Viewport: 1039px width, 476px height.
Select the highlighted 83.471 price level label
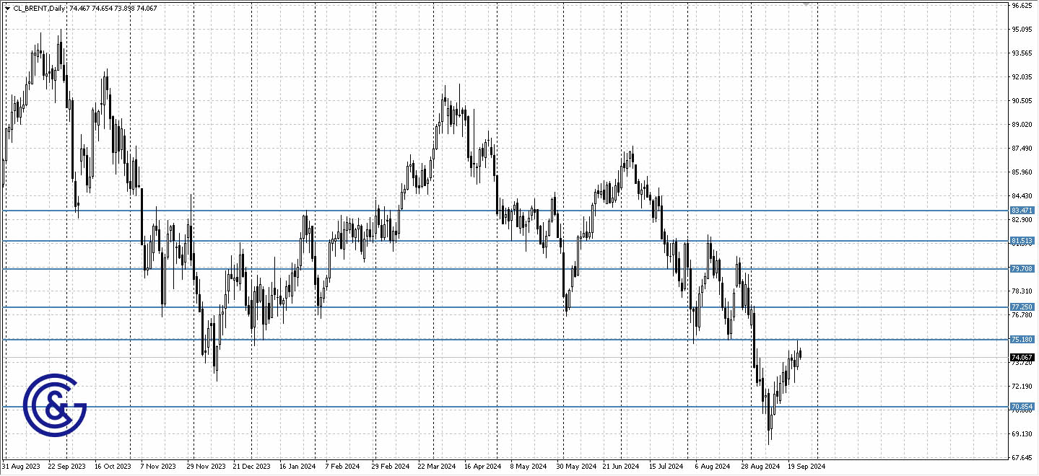(1021, 211)
